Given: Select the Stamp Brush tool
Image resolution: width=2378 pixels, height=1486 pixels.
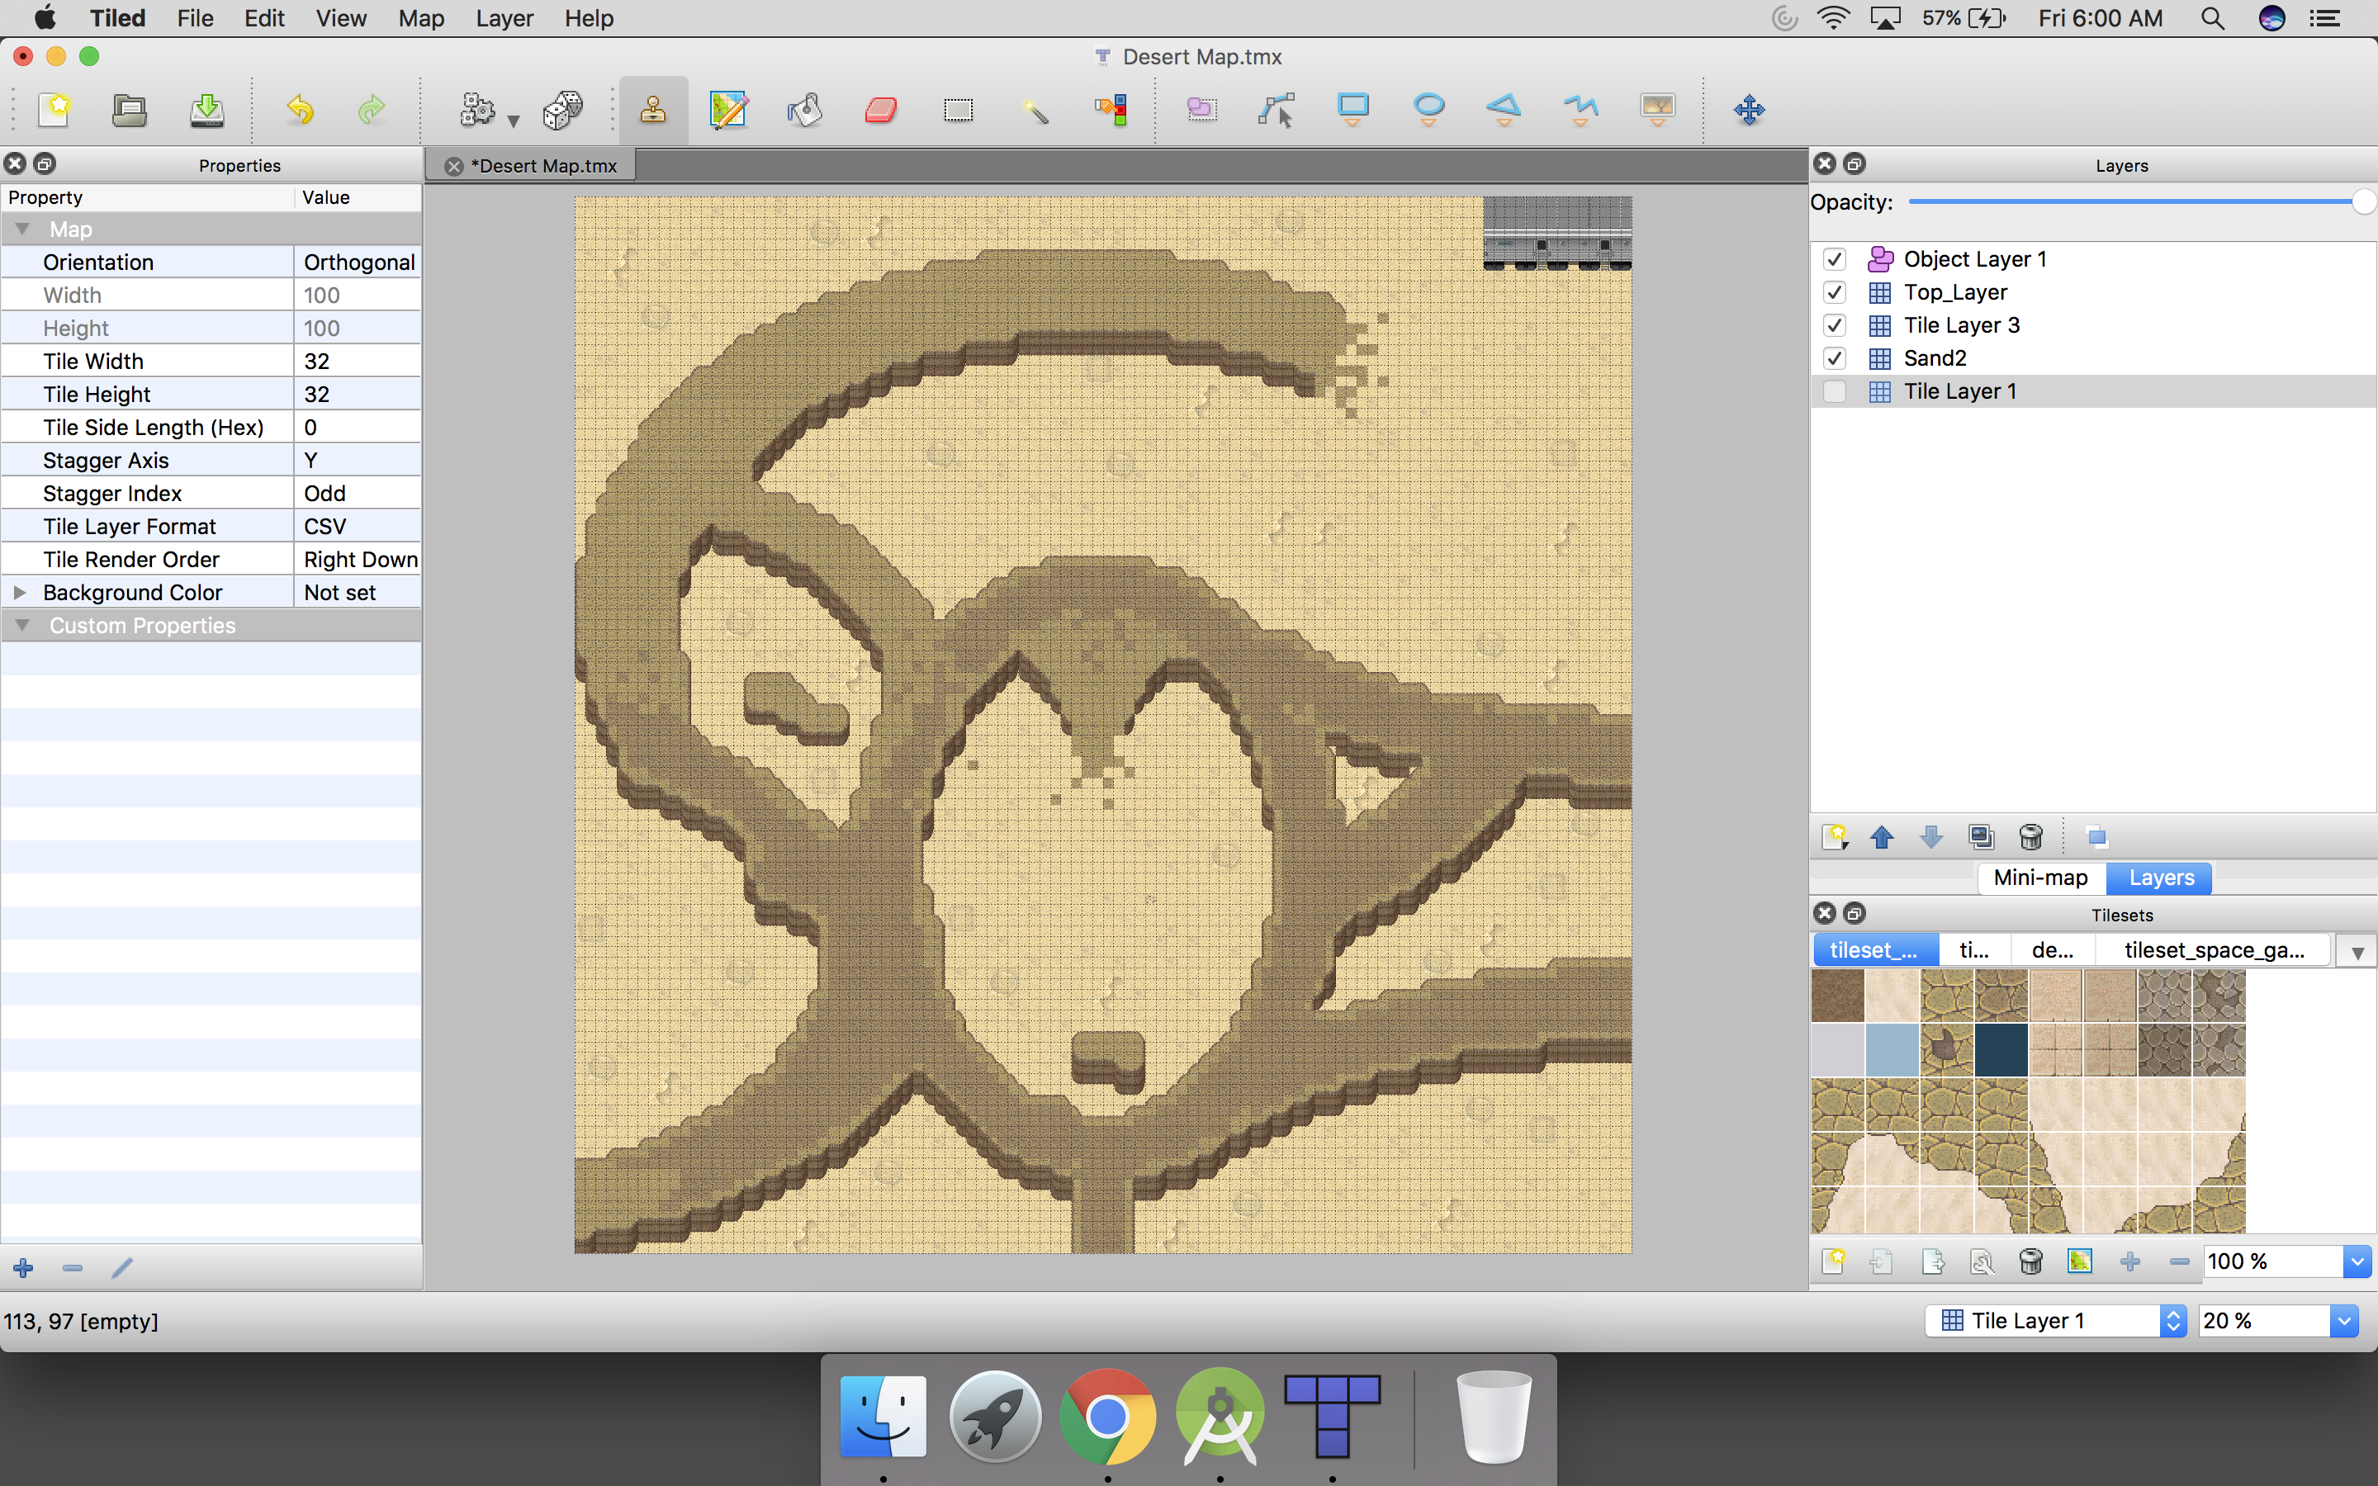Looking at the screenshot, I should [x=652, y=109].
